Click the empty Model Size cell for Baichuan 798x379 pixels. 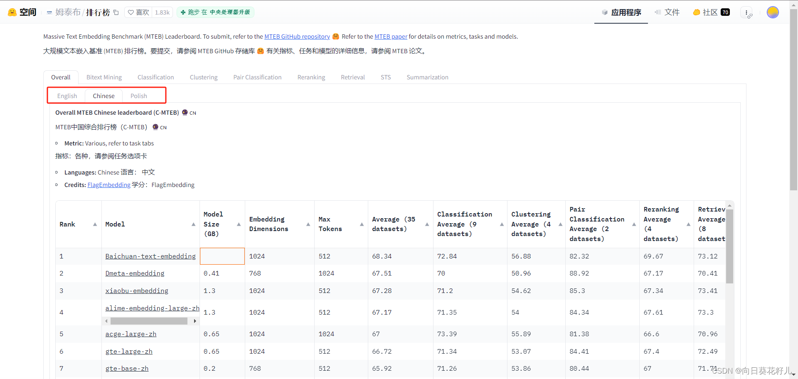pyautogui.click(x=222, y=256)
